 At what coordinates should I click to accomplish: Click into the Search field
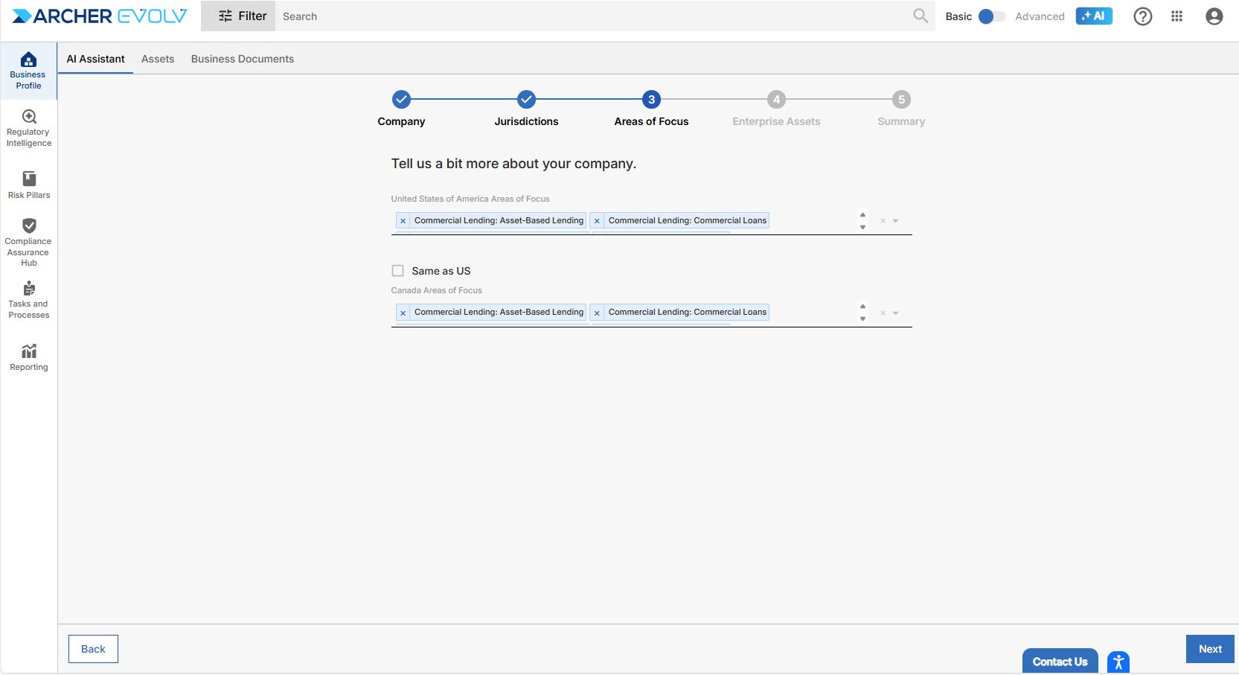point(595,16)
